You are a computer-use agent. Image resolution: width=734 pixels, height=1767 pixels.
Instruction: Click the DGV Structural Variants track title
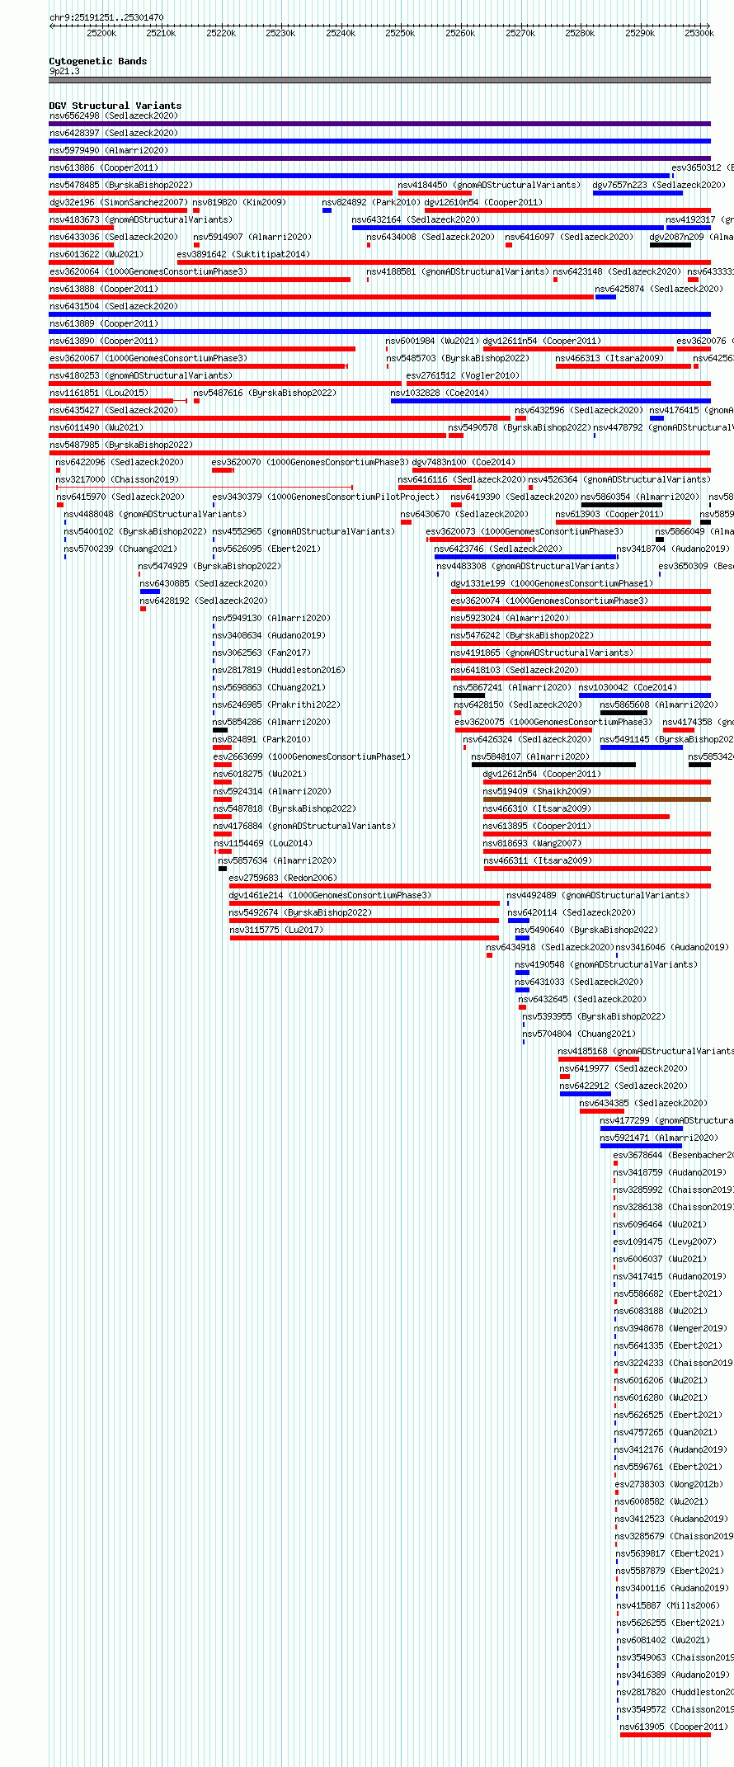115,106
